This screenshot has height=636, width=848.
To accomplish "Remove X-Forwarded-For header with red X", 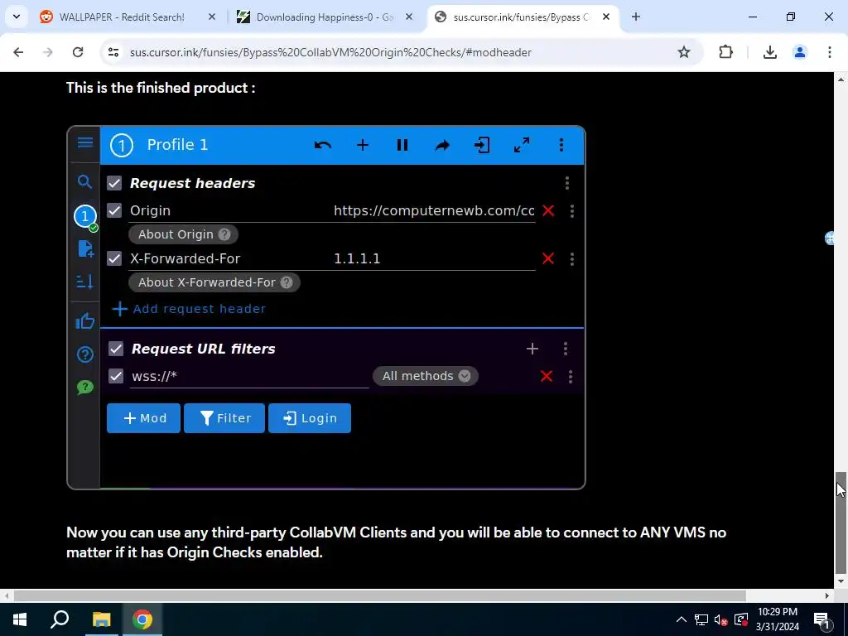I will coord(548,259).
